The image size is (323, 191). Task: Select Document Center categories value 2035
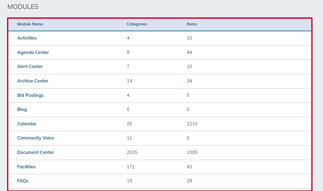tap(132, 152)
